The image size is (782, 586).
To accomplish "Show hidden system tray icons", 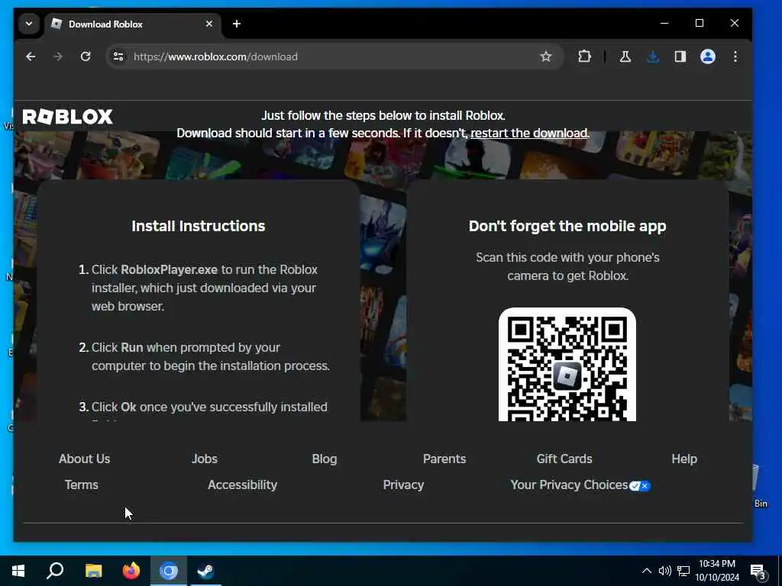I will click(646, 571).
